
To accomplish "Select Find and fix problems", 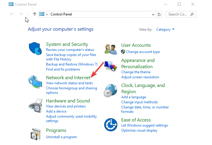I will [x=63, y=69].
